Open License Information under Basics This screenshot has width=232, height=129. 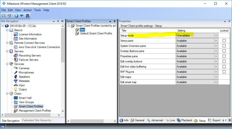pos(30,34)
